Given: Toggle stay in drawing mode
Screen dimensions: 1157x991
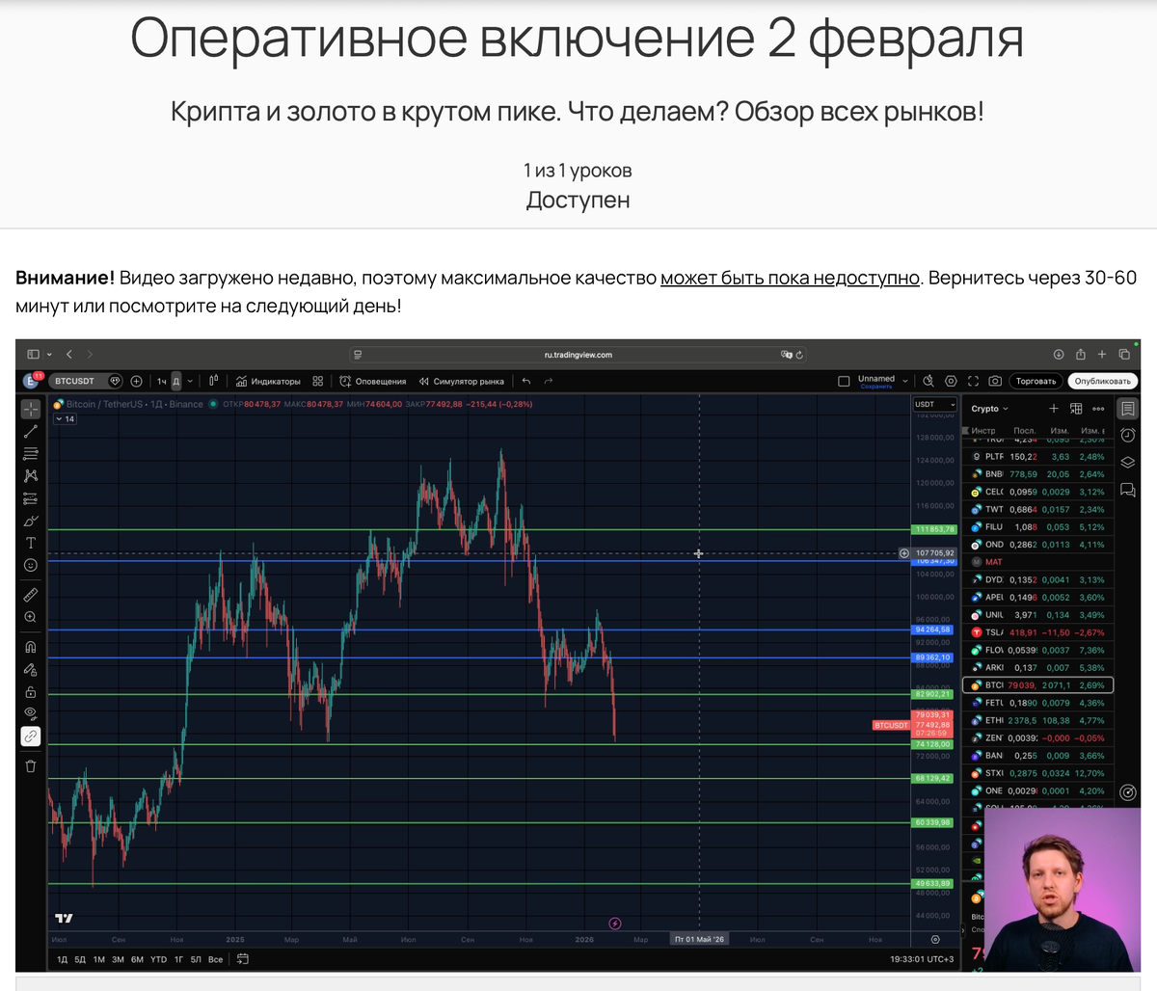Looking at the screenshot, I should [x=31, y=669].
